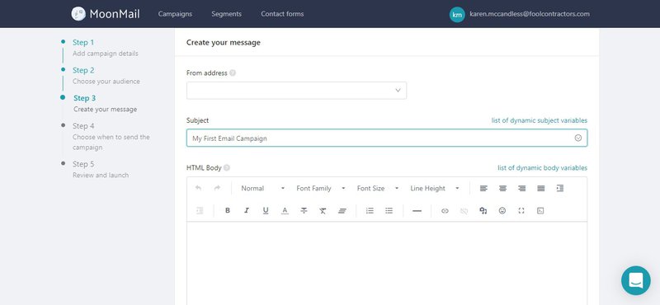
Task: Insert a horizontal rule
Action: coord(417,211)
